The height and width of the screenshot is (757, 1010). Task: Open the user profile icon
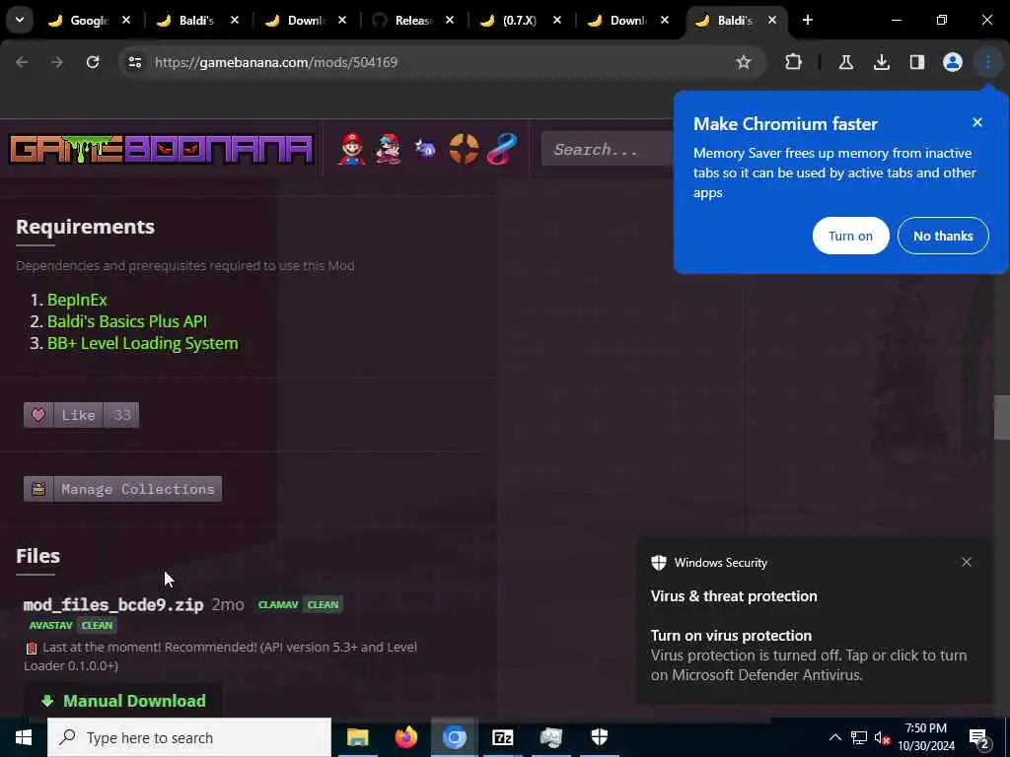(952, 62)
